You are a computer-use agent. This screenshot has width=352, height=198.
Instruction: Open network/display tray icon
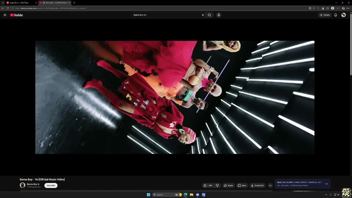tap(335, 195)
